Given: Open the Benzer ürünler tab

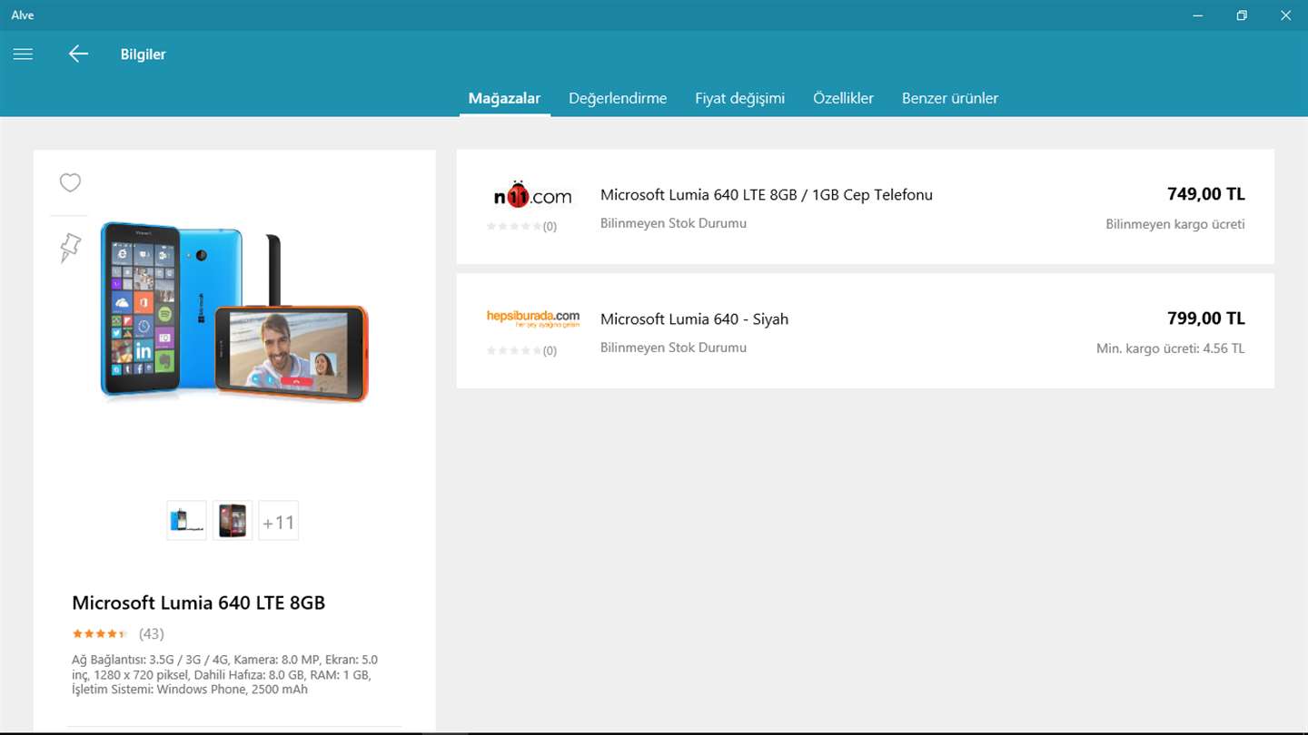Looking at the screenshot, I should (x=949, y=98).
